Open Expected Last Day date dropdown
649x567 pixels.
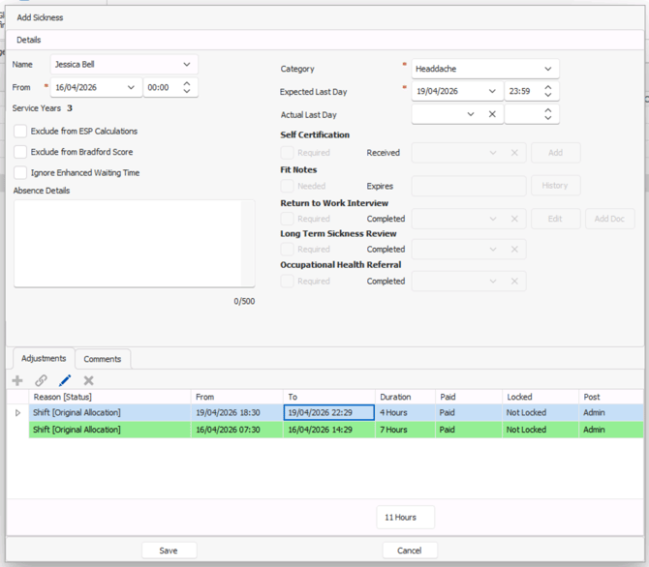click(492, 92)
